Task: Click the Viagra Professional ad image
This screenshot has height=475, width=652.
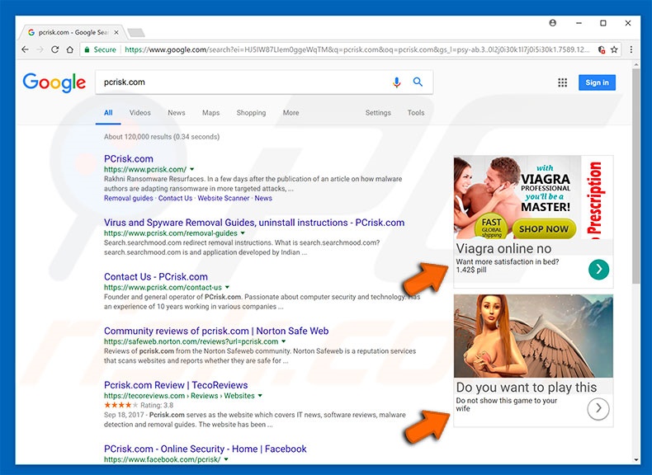Action: click(x=533, y=197)
